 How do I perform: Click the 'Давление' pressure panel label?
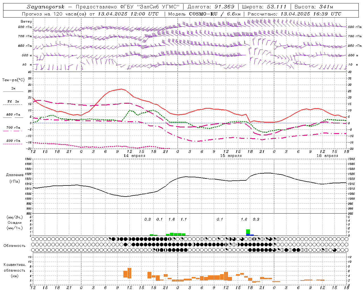15,175
